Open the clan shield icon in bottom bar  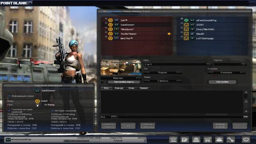(173, 140)
